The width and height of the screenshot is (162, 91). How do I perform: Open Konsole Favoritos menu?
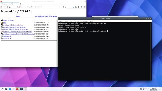pos(76,21)
